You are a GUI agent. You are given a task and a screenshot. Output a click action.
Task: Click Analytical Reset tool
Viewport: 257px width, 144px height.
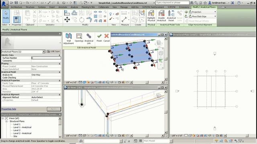[171, 16]
